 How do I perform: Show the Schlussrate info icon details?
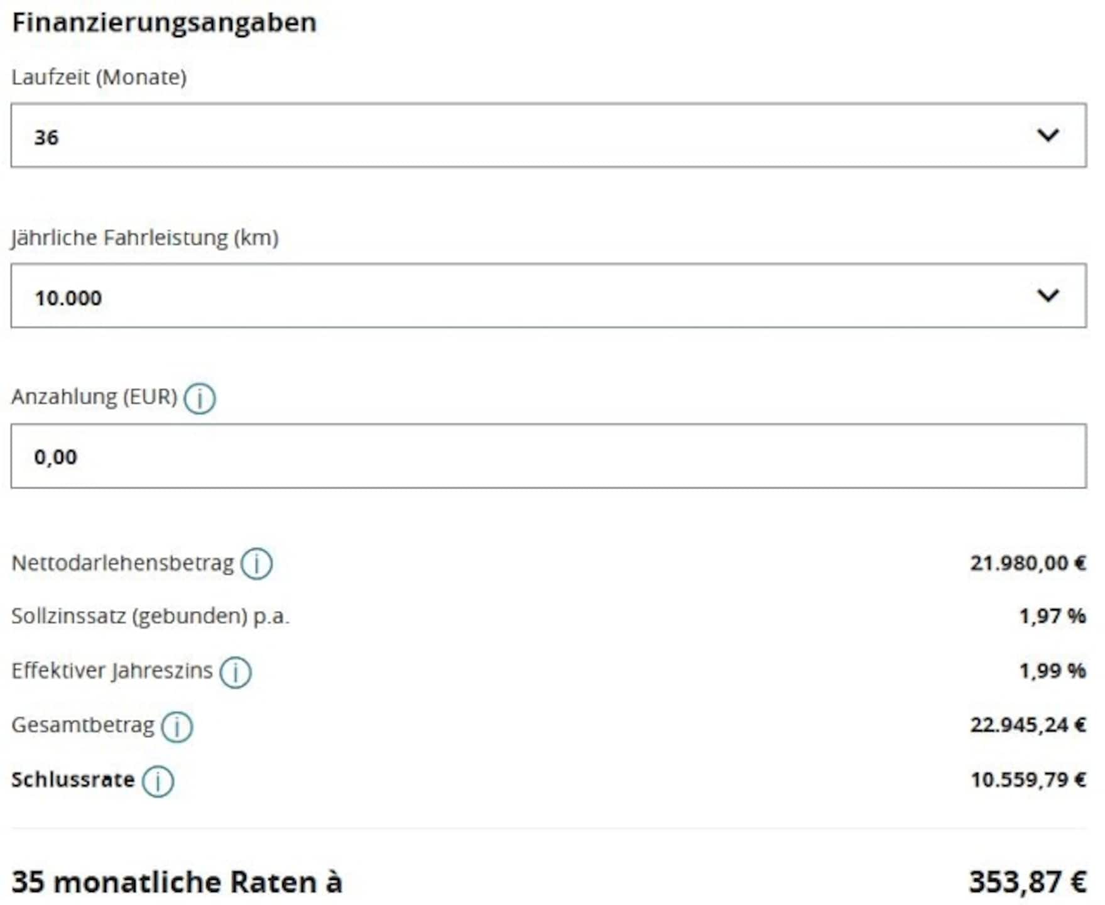click(158, 781)
